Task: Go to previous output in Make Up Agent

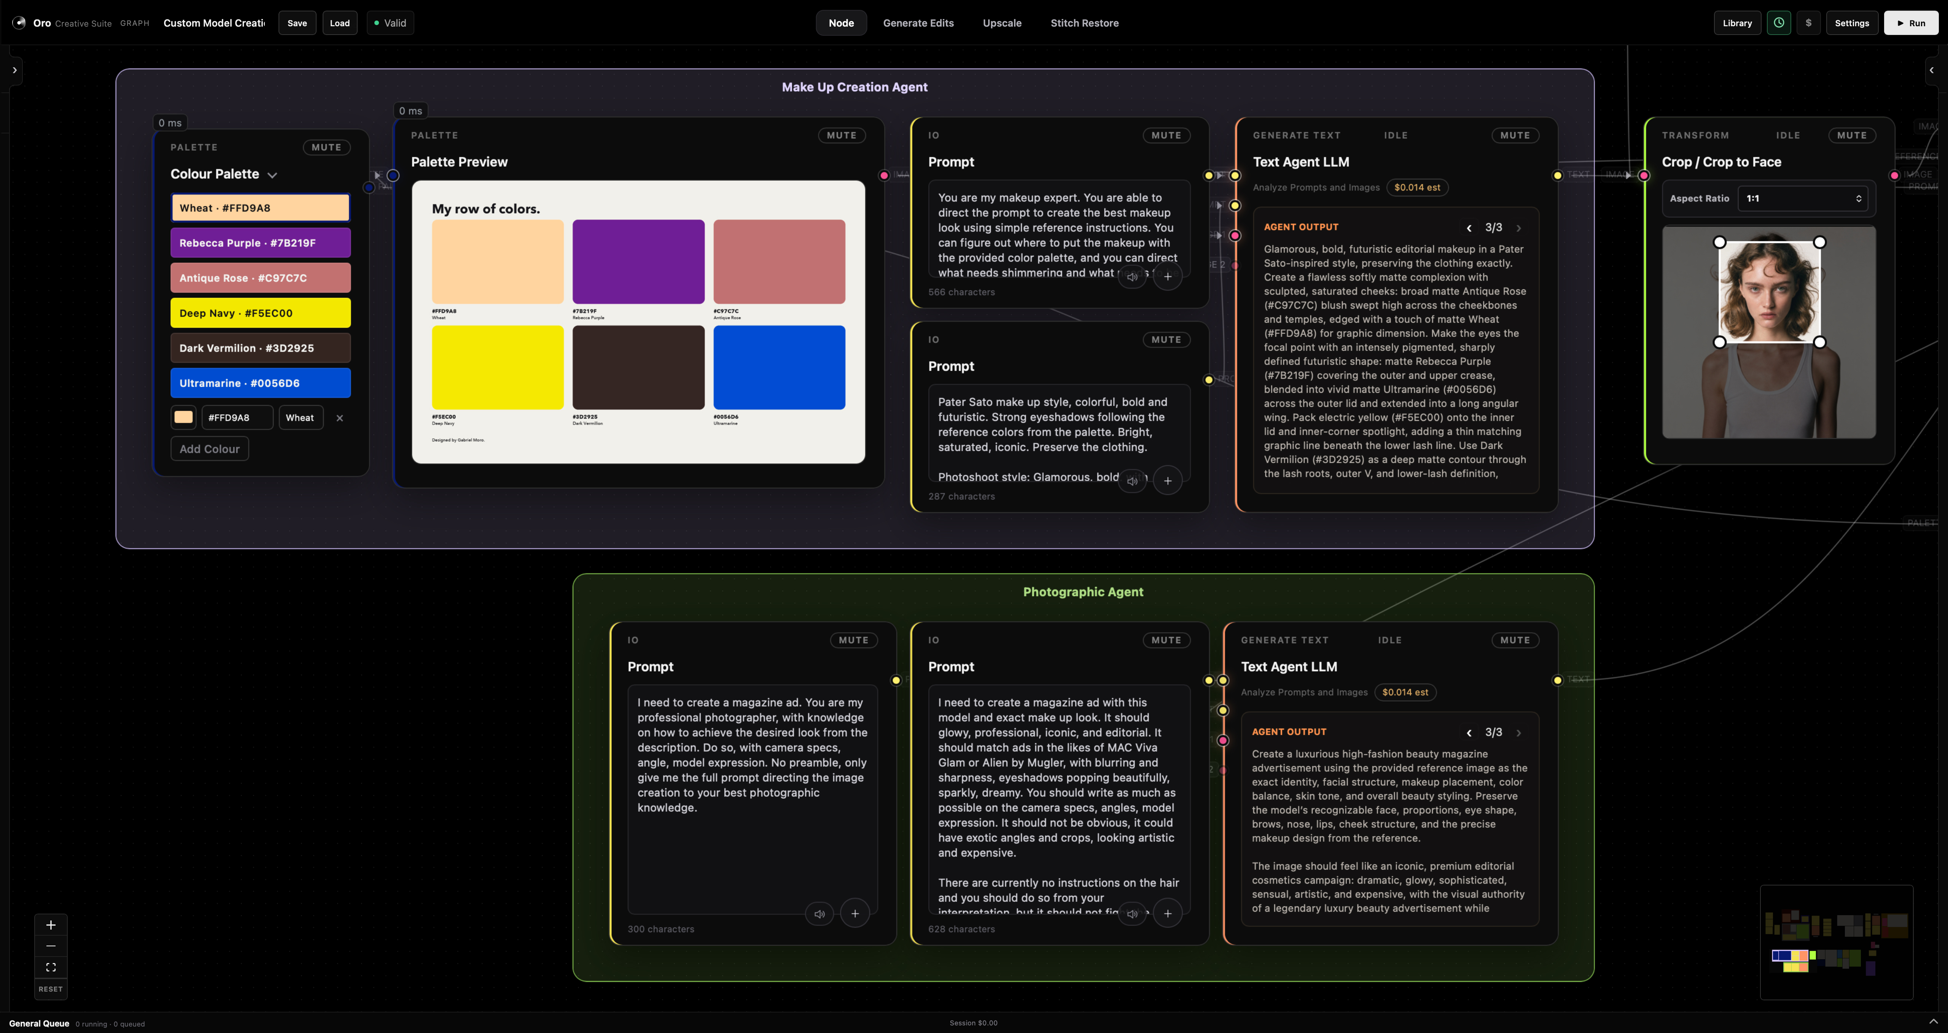Action: (1469, 227)
